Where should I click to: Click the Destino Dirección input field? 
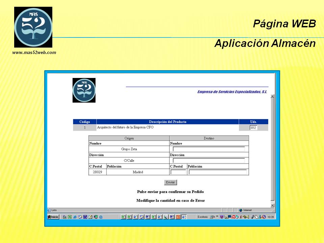(209, 161)
